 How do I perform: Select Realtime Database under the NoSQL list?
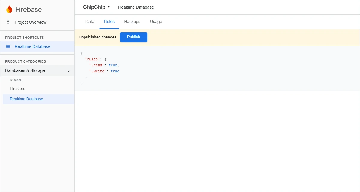(x=38, y=99)
